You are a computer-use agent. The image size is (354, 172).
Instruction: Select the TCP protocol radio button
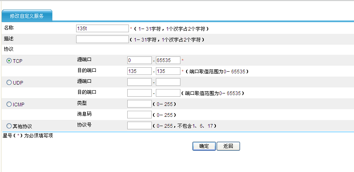coord(9,60)
